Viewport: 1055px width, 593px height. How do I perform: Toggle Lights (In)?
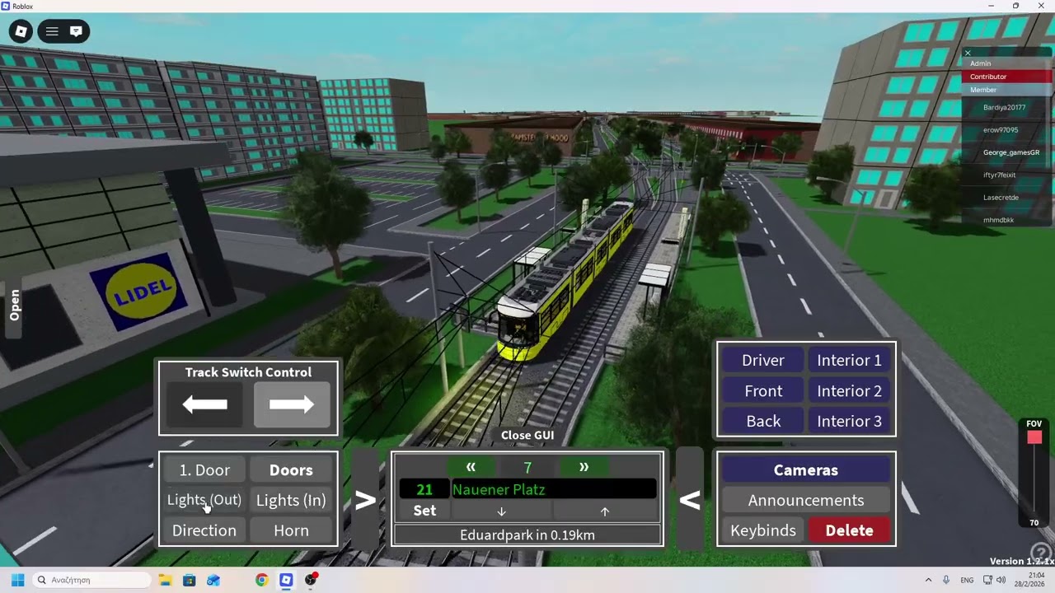click(291, 500)
